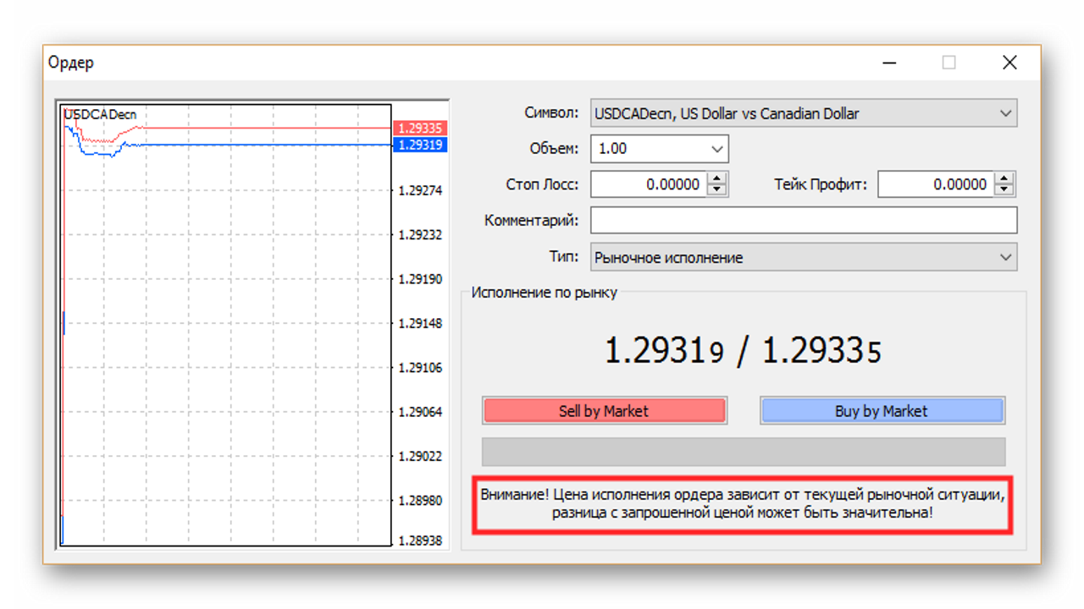1084x609 pixels.
Task: Click inside the Стоп Лосс value field
Action: coord(649,184)
